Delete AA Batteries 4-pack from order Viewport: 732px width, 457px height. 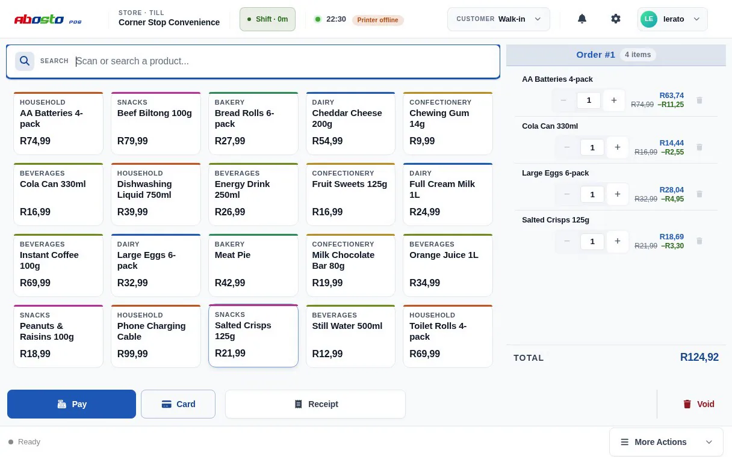699,100
